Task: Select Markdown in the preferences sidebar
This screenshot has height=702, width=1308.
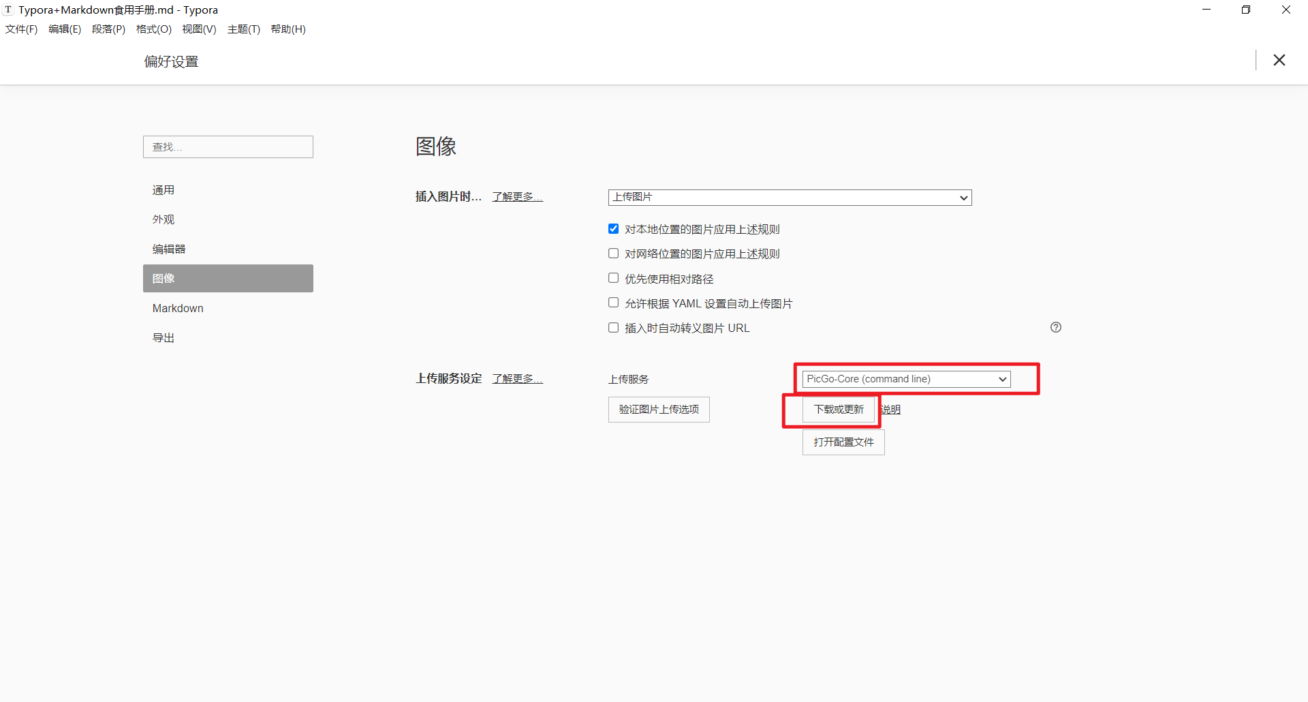Action: pyautogui.click(x=228, y=309)
